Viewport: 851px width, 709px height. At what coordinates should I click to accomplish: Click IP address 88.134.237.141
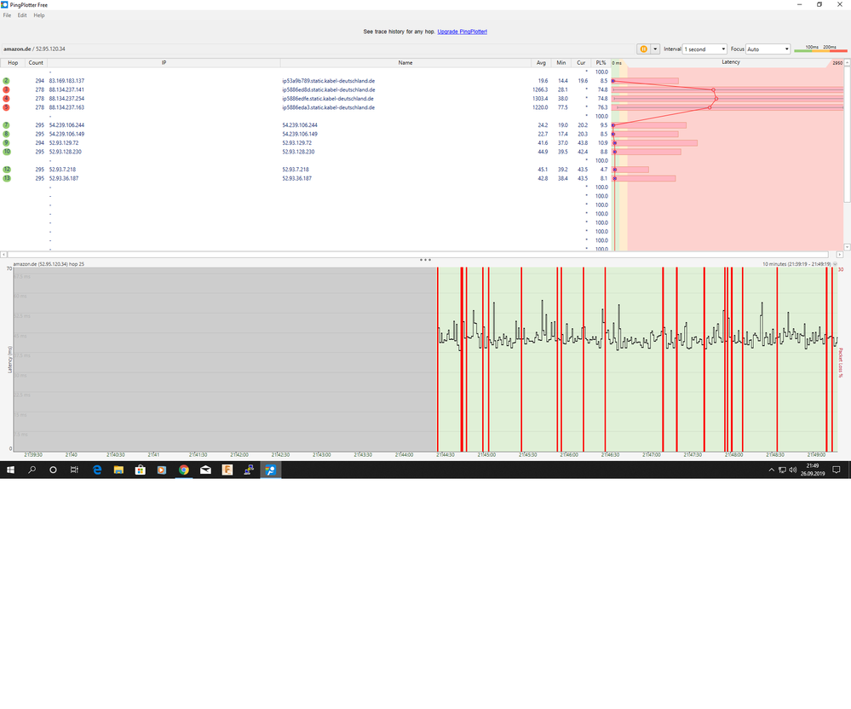pos(66,89)
